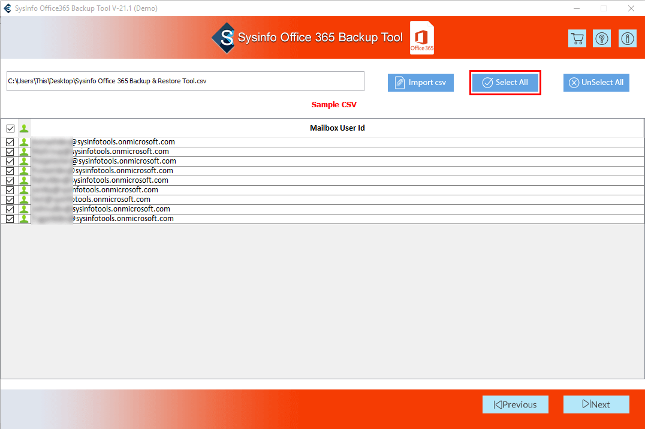
Task: Uncheck the sixth mailbox row checkbox
Action: tap(10, 190)
